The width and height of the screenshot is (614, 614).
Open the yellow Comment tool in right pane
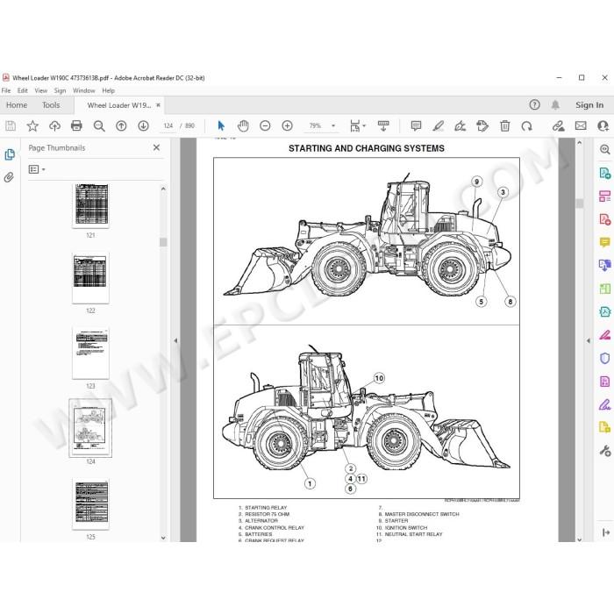pos(605,242)
